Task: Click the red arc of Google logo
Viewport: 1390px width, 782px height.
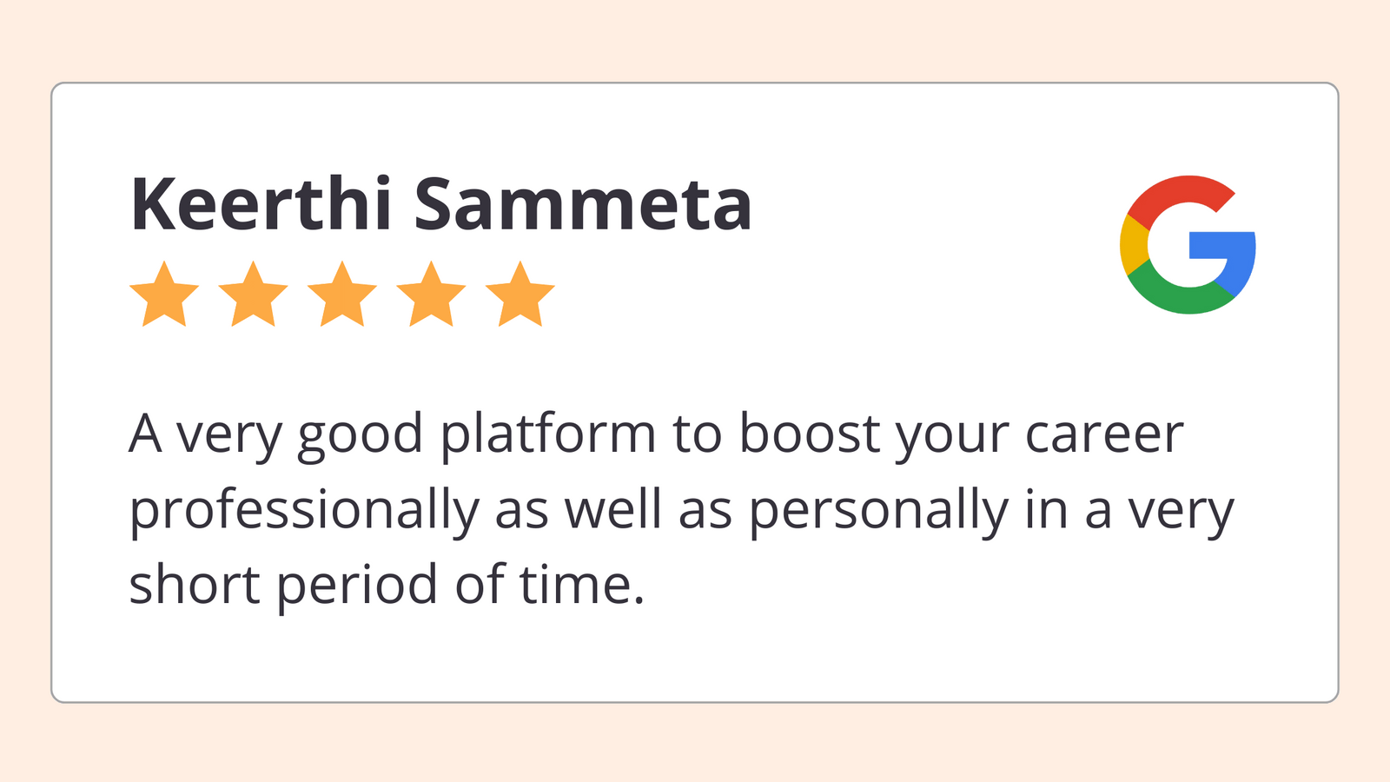Action: tap(1179, 194)
